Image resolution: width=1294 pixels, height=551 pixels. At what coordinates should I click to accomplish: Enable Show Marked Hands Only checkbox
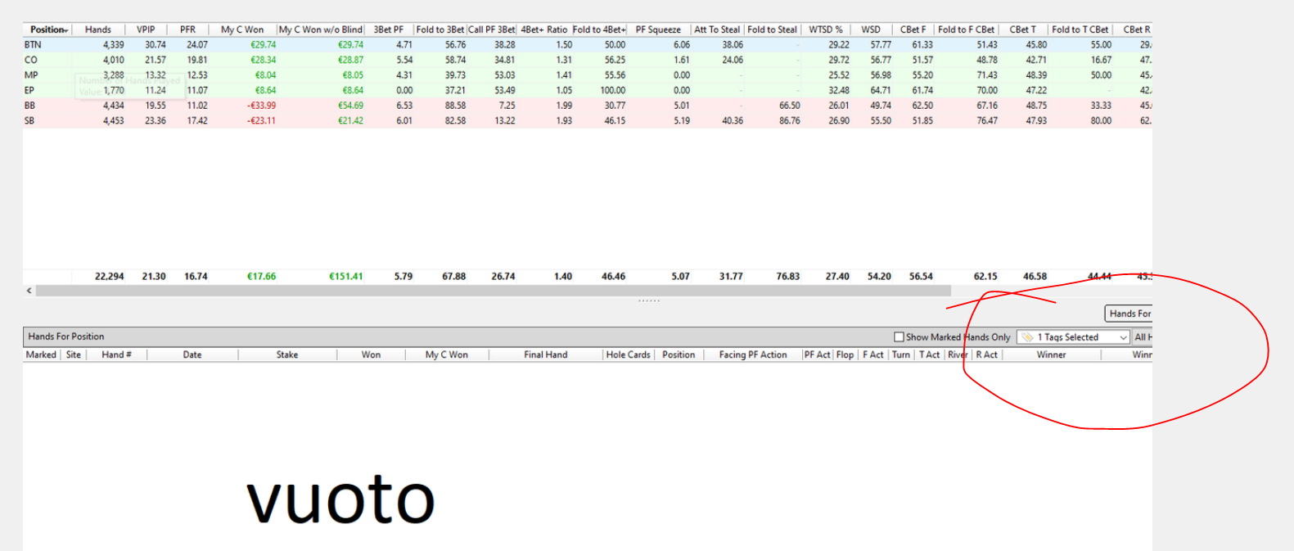pyautogui.click(x=899, y=337)
